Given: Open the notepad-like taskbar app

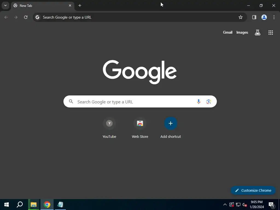Looking at the screenshot, I should click(60, 205).
